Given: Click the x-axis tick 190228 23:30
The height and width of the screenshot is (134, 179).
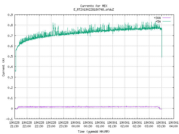Looking at the screenshot, I should click(63, 125).
